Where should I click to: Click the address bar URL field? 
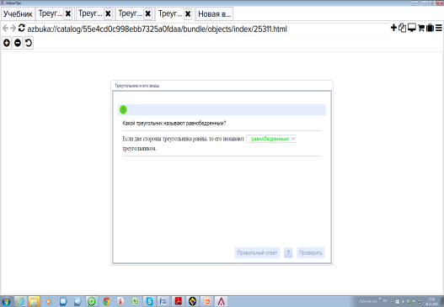[208, 29]
